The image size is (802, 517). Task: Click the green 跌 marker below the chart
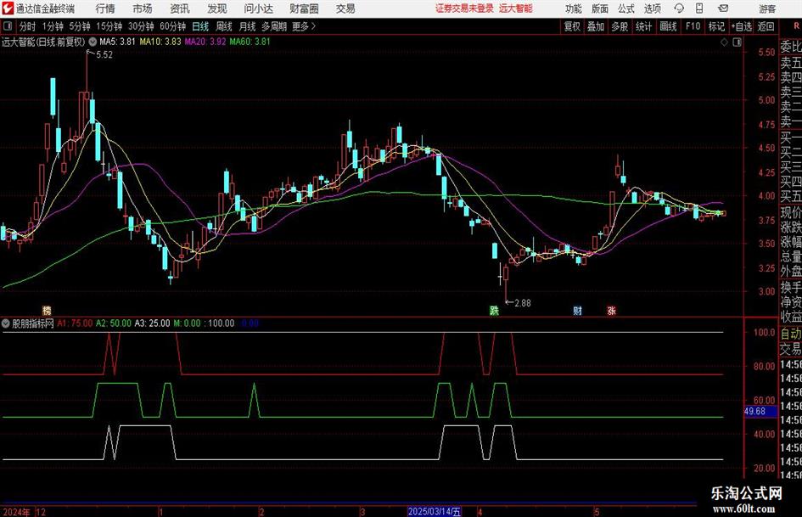pyautogui.click(x=494, y=310)
